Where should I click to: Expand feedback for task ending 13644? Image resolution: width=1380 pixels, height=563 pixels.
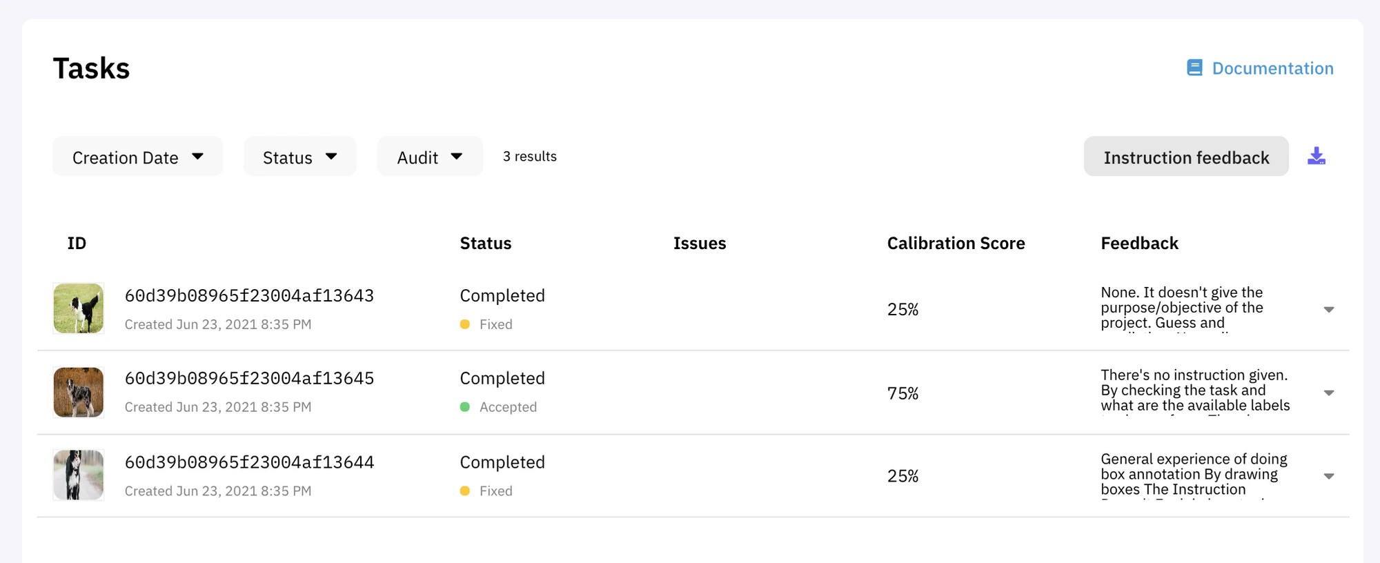[x=1329, y=476]
